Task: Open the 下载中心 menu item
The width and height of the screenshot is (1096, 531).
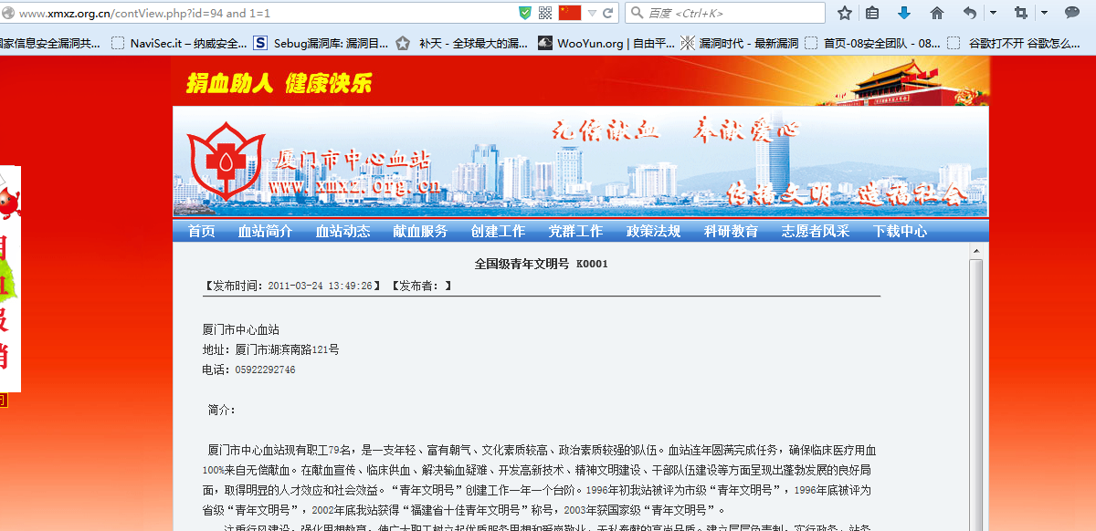Action: pyautogui.click(x=900, y=231)
